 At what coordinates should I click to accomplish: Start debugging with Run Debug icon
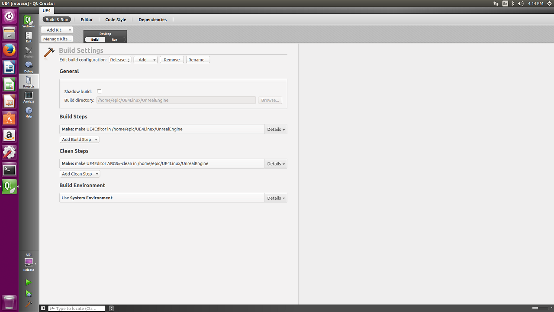pyautogui.click(x=29, y=293)
